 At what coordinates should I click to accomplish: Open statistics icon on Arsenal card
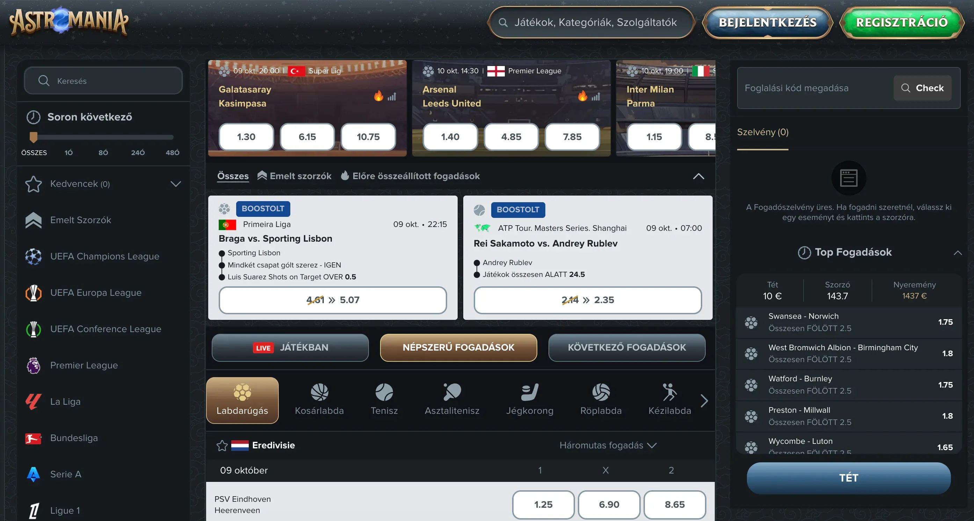[596, 96]
